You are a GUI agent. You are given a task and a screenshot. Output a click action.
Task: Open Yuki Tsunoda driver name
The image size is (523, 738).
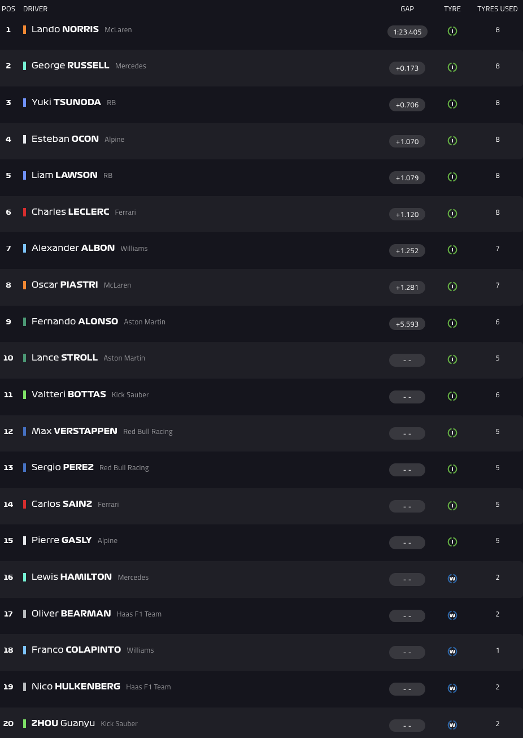point(66,102)
